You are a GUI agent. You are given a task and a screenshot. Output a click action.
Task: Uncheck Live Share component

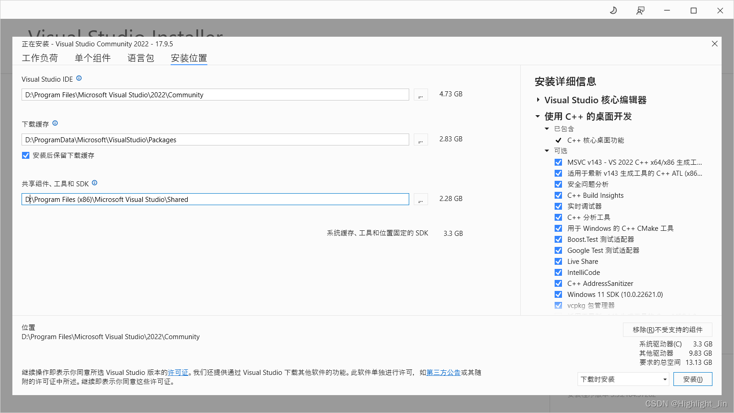(558, 262)
